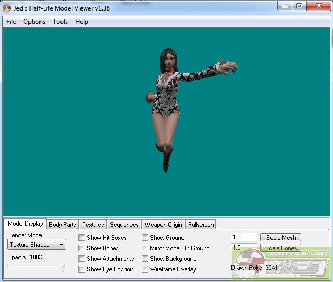Screen dimensions: 333x282
Task: Enable the Show Background checkbox
Action: tap(145, 259)
